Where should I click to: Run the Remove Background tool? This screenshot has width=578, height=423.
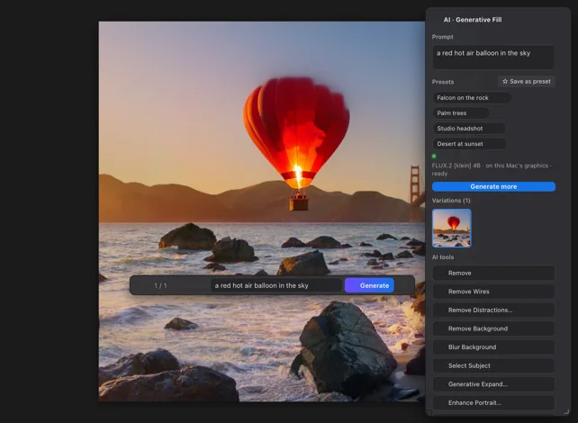tap(493, 328)
